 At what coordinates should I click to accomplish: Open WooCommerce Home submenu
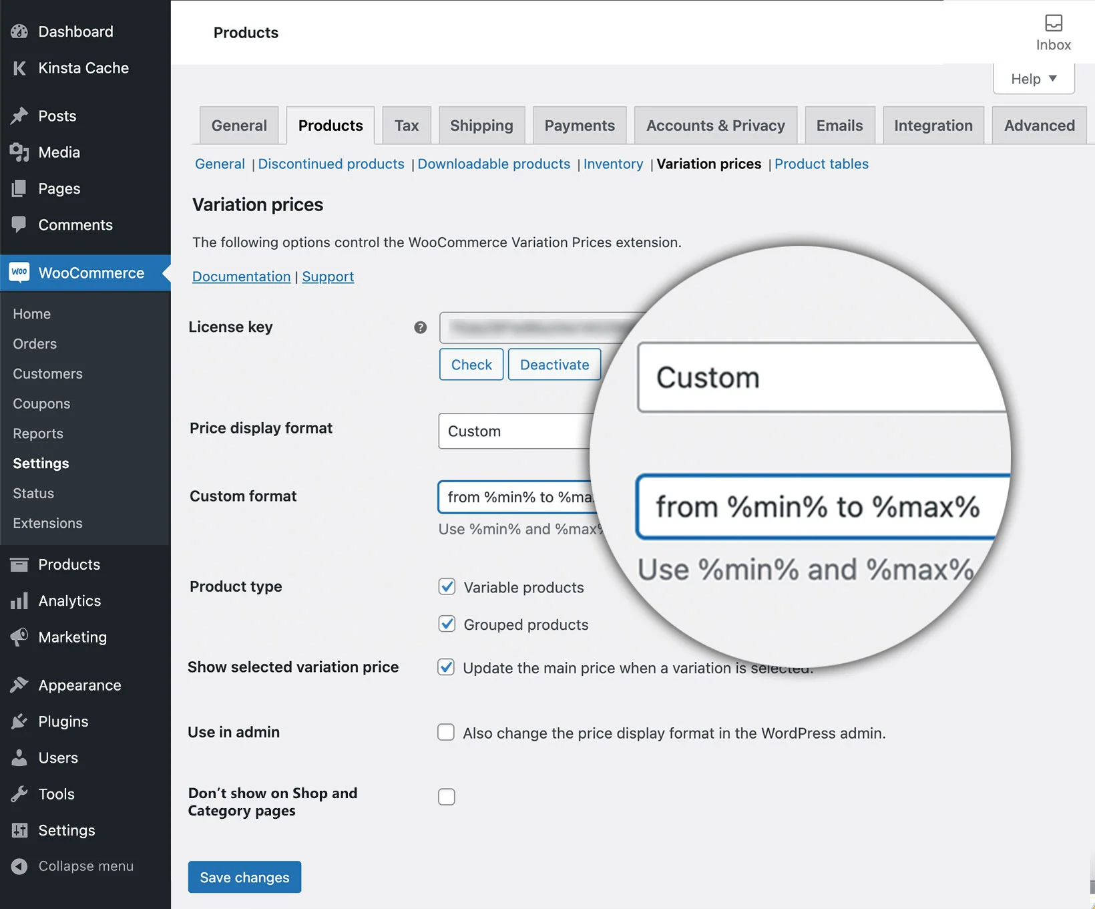tap(32, 314)
